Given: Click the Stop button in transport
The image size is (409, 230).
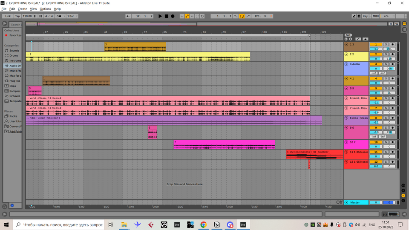Looking at the screenshot, I should [x=167, y=16].
